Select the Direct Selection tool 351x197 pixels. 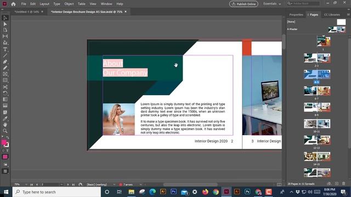[5, 24]
